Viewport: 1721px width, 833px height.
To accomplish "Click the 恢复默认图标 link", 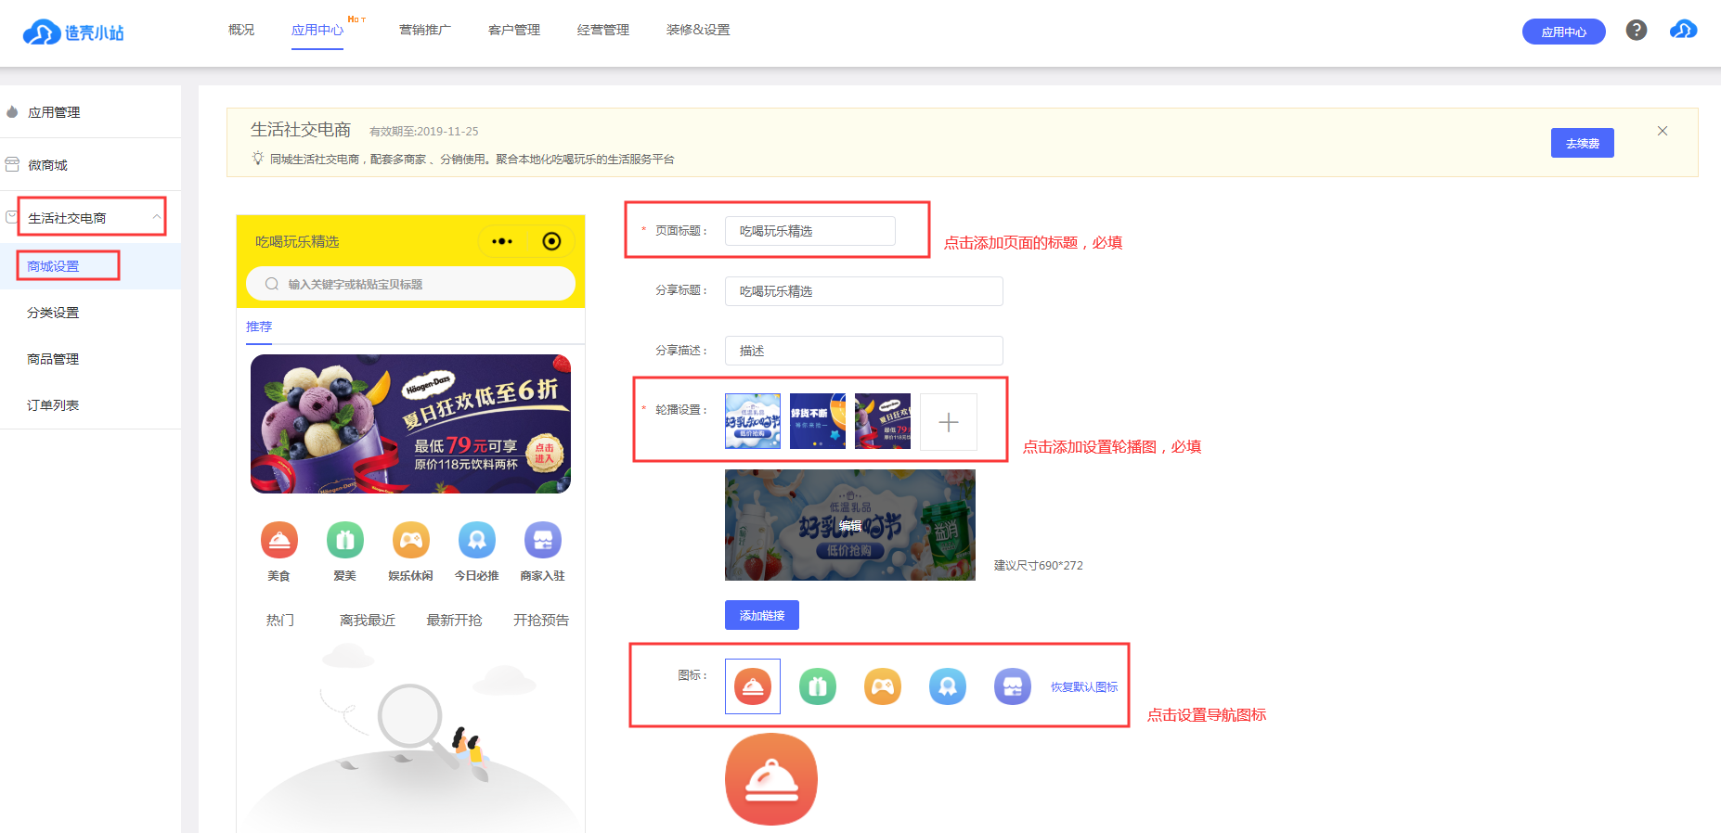I will tap(1084, 687).
